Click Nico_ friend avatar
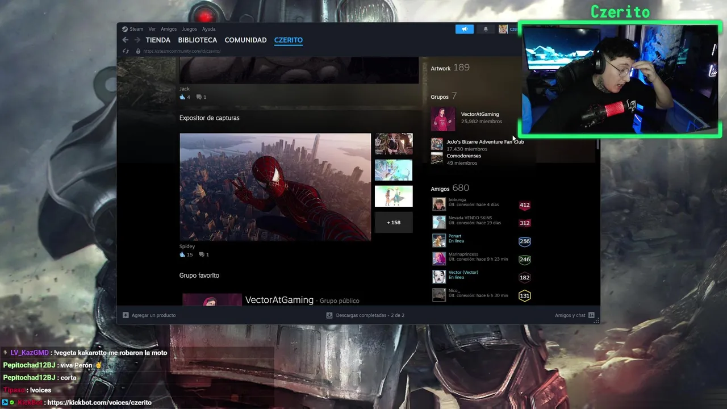 (x=439, y=295)
